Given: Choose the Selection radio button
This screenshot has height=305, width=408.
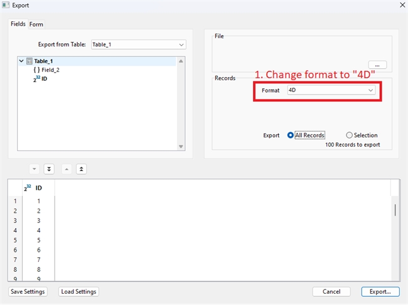Looking at the screenshot, I should tap(349, 135).
